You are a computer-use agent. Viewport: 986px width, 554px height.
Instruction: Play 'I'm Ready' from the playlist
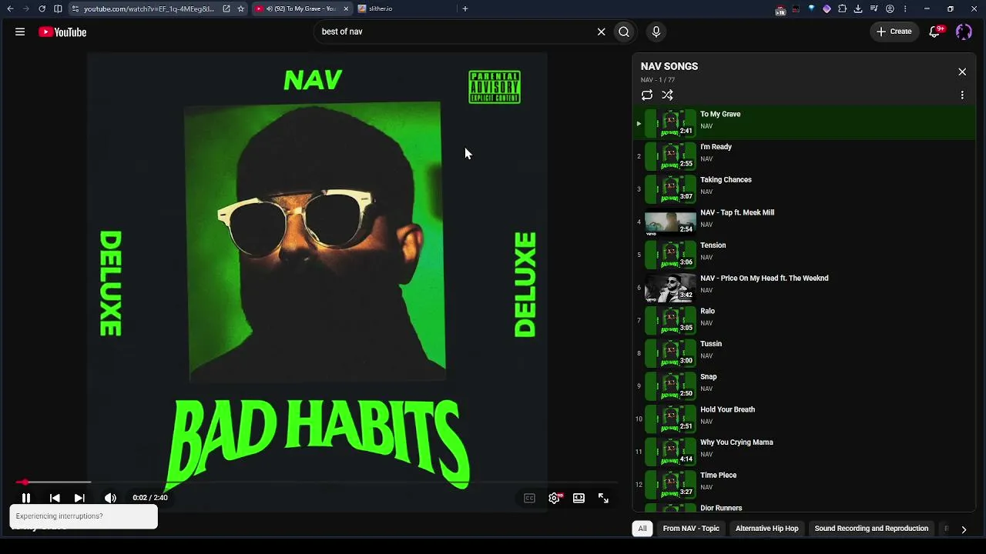pyautogui.click(x=804, y=156)
